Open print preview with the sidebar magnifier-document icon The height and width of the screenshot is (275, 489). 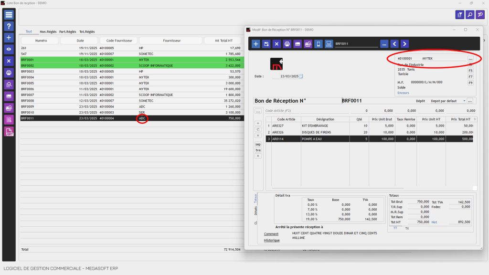(9, 85)
